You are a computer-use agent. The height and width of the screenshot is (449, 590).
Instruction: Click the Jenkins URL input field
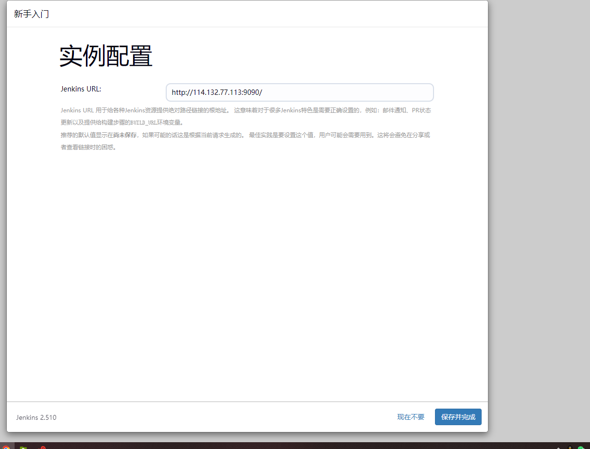[x=299, y=92]
